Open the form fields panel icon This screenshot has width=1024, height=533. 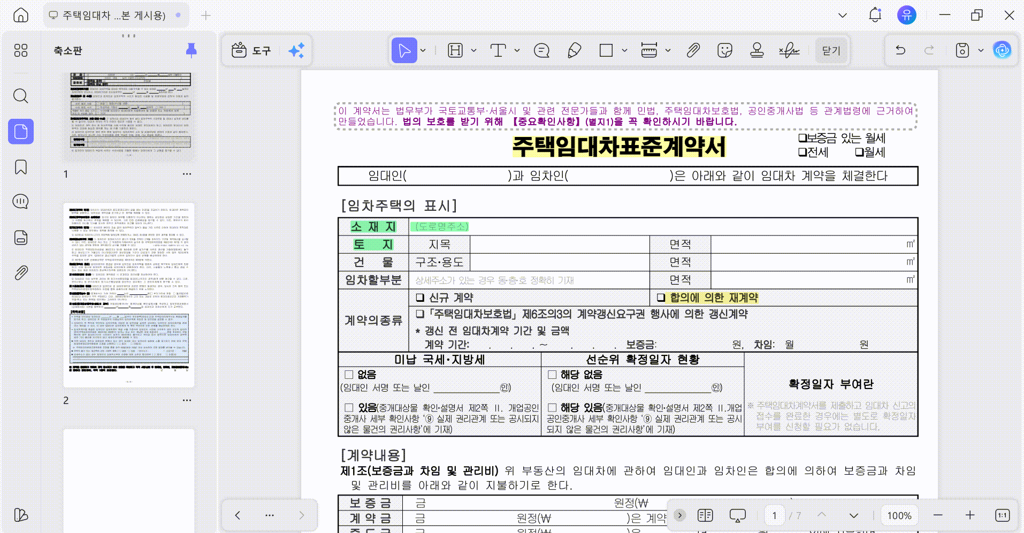21,238
